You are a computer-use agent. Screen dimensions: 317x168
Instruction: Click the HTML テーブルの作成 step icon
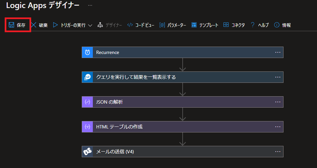click(x=87, y=127)
